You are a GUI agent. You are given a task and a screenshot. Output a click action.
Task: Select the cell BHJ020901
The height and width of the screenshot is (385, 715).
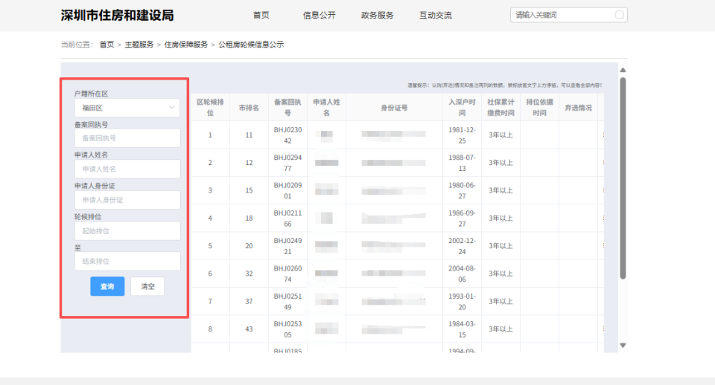pos(287,191)
